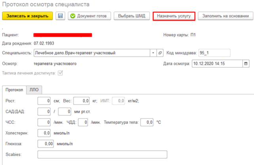
Task: Focus the Рост height input field
Action: click(x=44, y=101)
